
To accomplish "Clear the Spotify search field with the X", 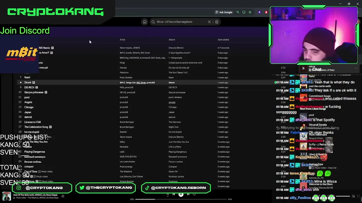I will point(209,22).
